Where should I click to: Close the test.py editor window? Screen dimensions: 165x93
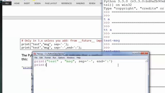pyautogui.click(x=144, y=53)
